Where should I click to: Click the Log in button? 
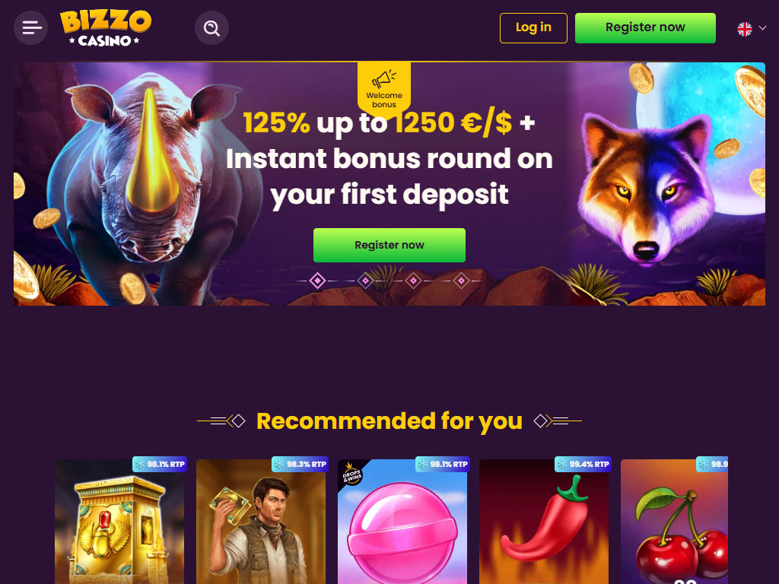[x=533, y=28]
